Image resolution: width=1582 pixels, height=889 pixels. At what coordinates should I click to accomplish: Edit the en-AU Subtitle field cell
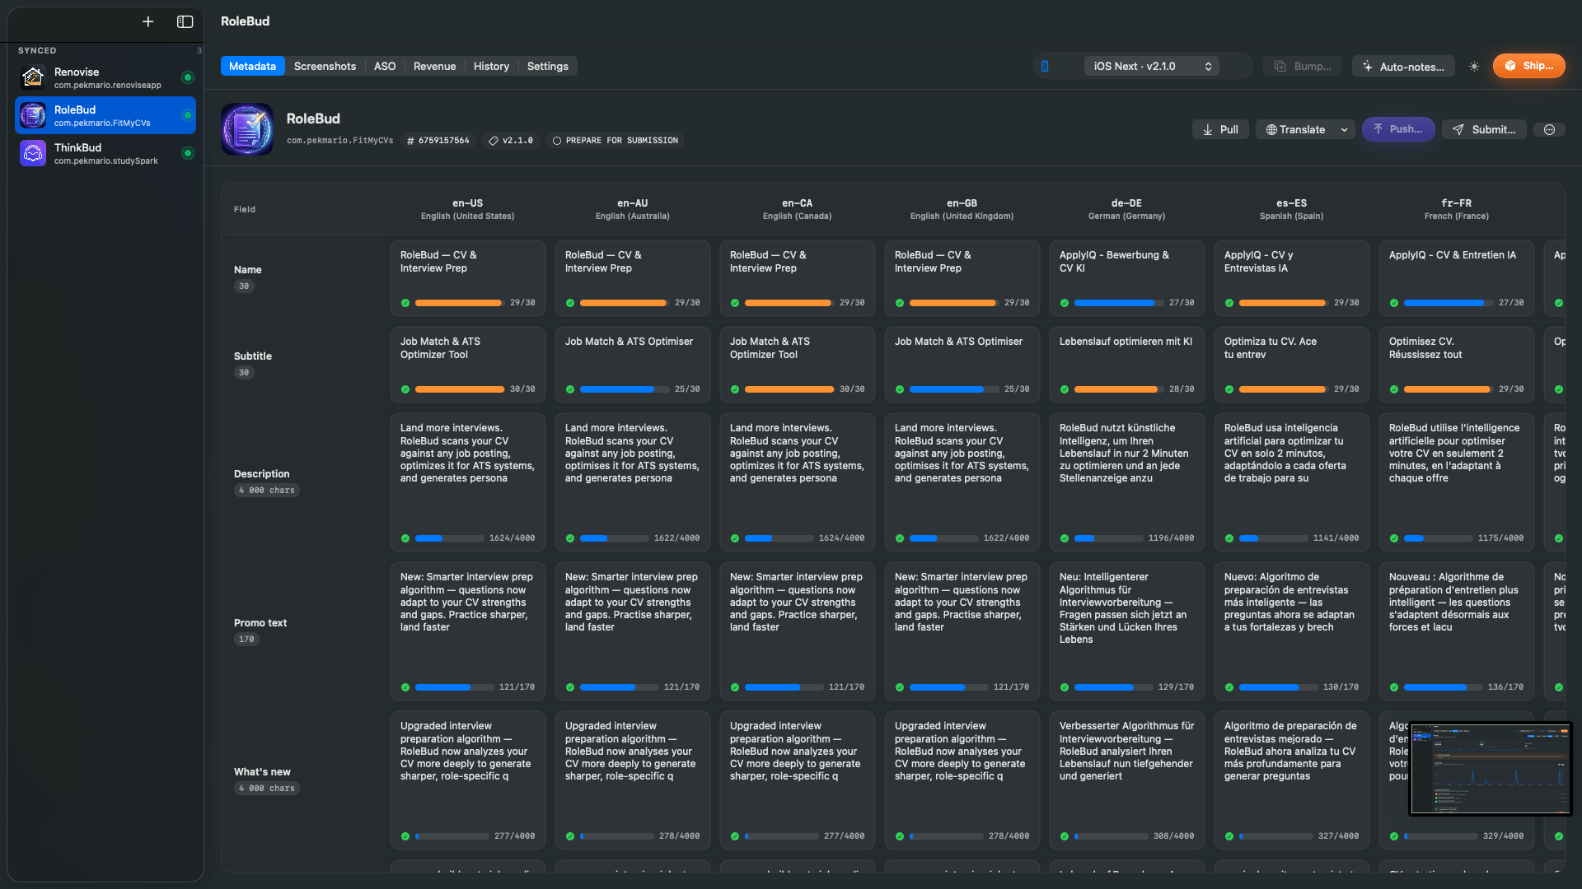(x=632, y=365)
